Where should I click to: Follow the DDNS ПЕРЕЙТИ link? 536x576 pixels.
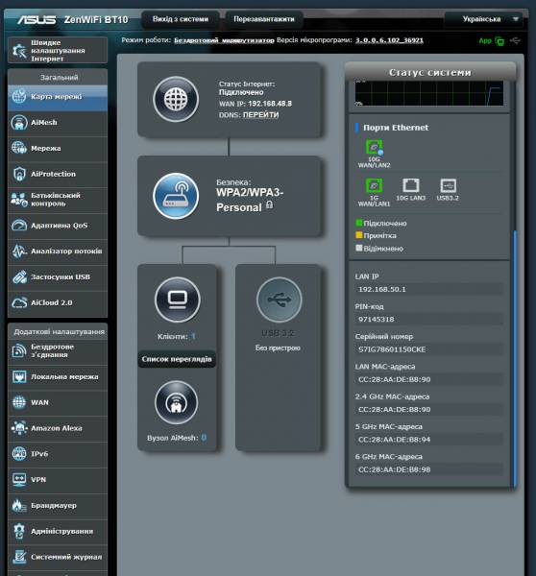pyautogui.click(x=260, y=115)
